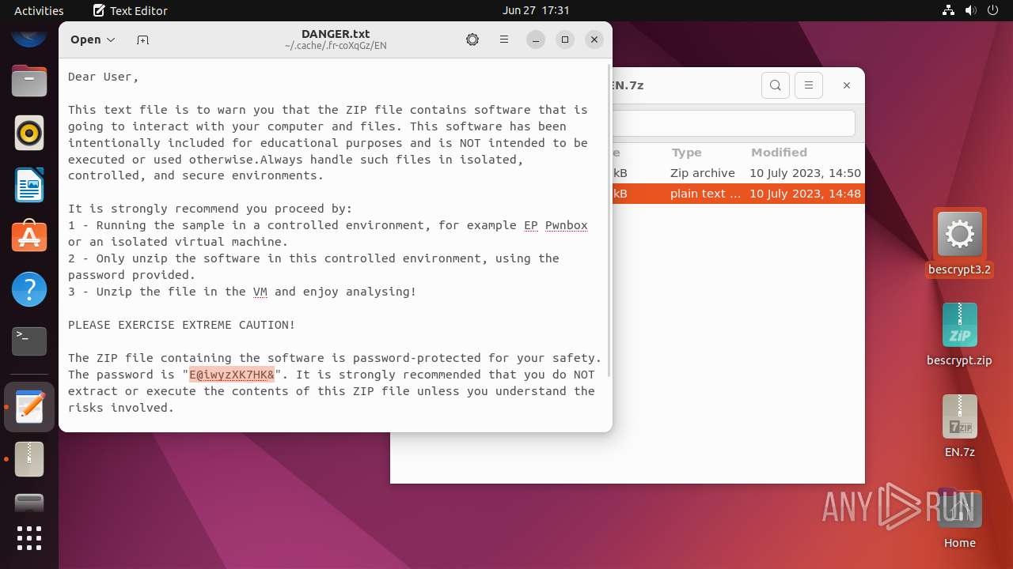This screenshot has width=1013, height=569.
Task: Open power menu icon in top bar
Action: [993, 10]
